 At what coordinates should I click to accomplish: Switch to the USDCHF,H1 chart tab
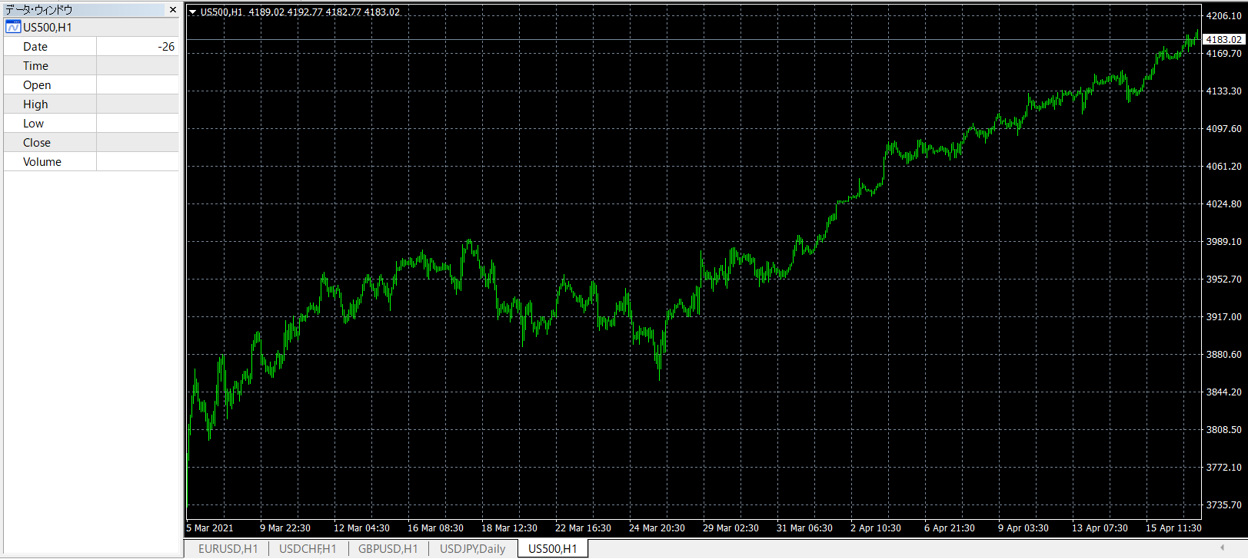[308, 548]
